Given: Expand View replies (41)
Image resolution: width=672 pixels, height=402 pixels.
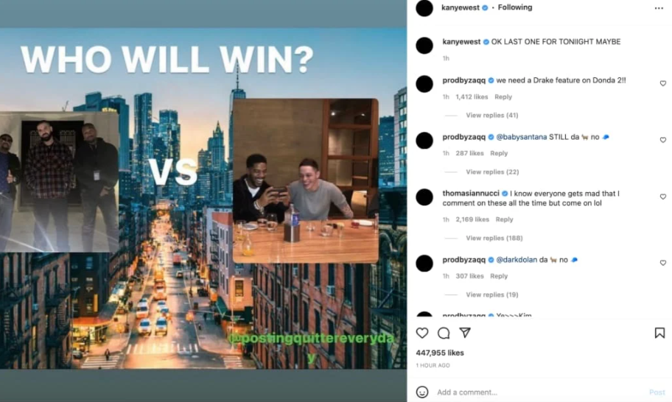Looking at the screenshot, I should click(x=492, y=115).
